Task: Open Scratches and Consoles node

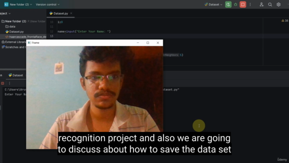Action: point(15,47)
